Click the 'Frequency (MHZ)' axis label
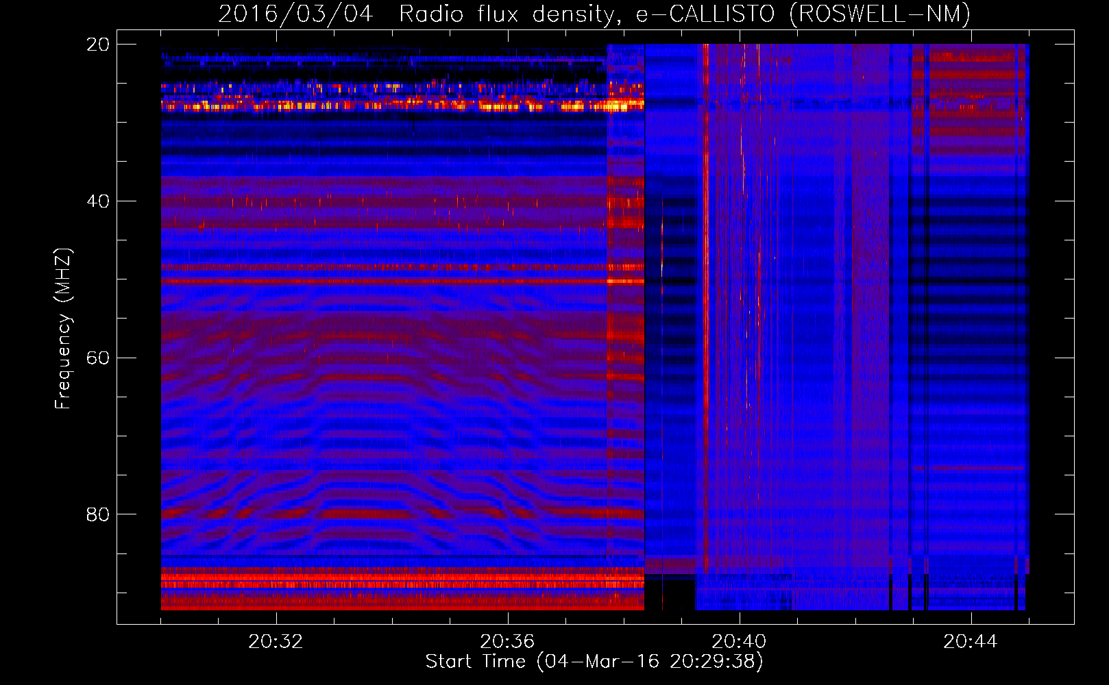The image size is (1109, 685). point(63,328)
